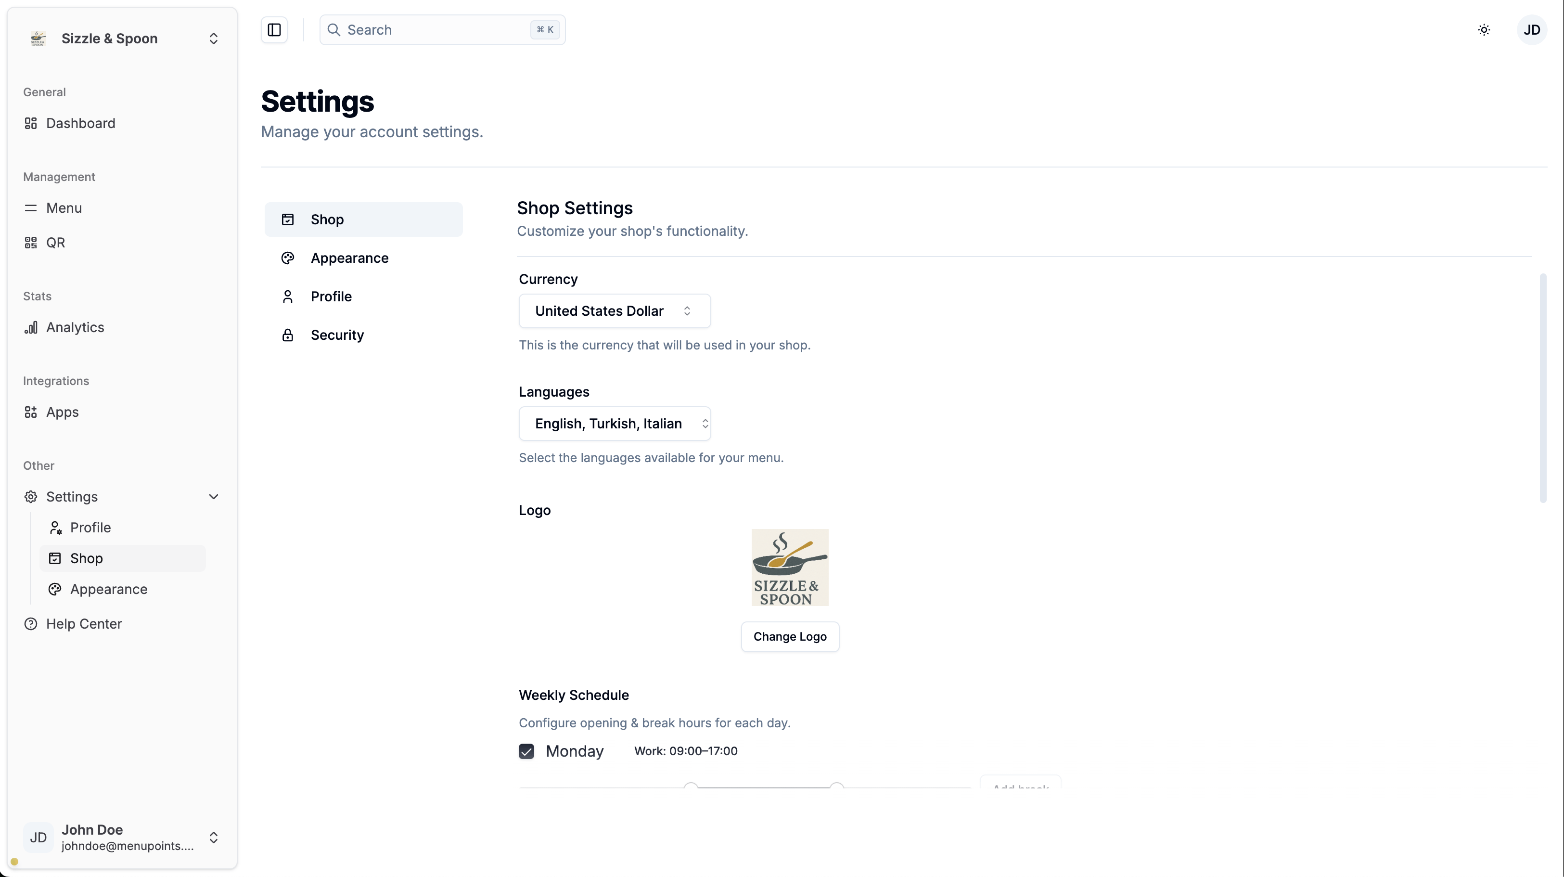Screen dimensions: 1564x877
Task: Uncheck the Monday schedule checkbox
Action: (x=526, y=751)
